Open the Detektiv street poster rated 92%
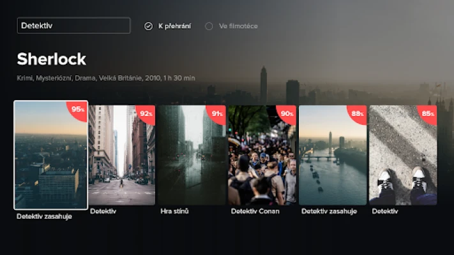The image size is (454, 255). pyautogui.click(x=122, y=156)
